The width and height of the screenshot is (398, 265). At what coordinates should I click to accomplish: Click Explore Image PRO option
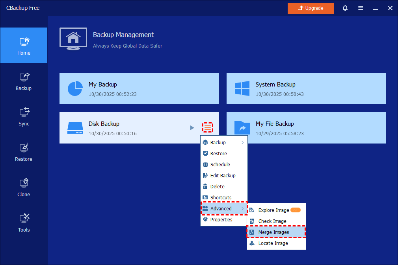point(276,210)
